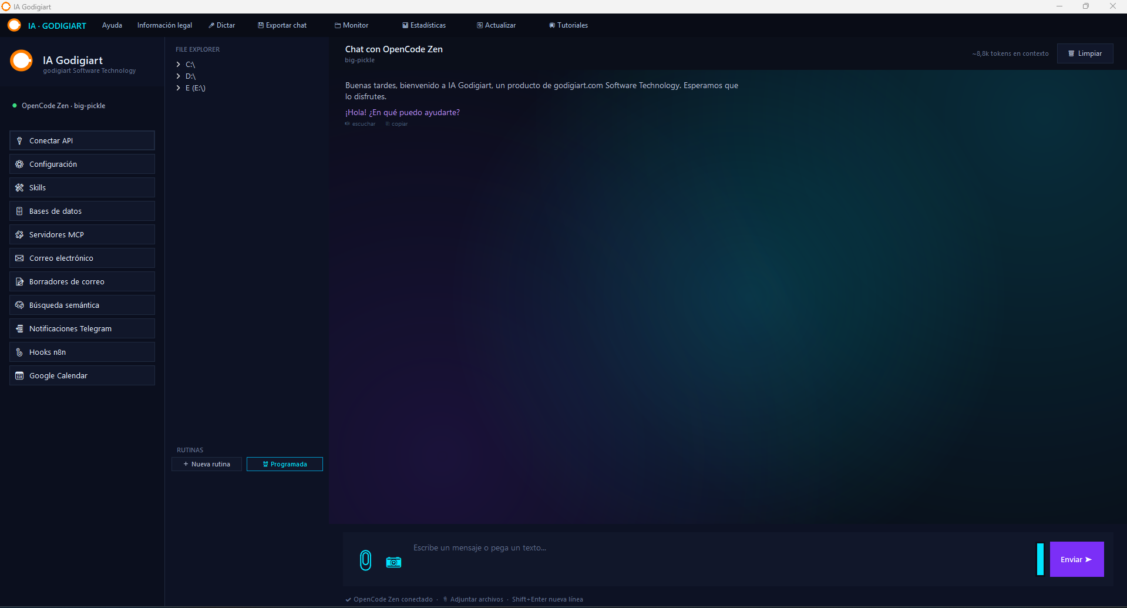The image size is (1127, 608).
Task: Click OpenCode Zen · big-pickle status text
Action: click(63, 106)
